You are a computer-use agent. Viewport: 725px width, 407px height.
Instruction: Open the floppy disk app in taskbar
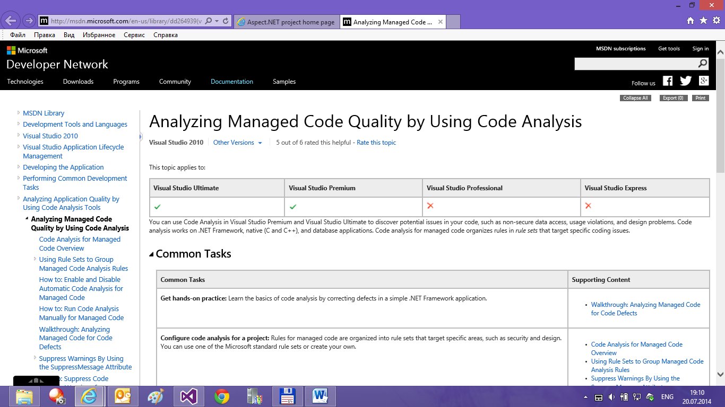[287, 396]
